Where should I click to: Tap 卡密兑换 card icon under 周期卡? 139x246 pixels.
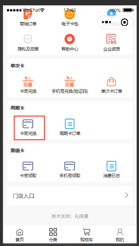click(28, 124)
